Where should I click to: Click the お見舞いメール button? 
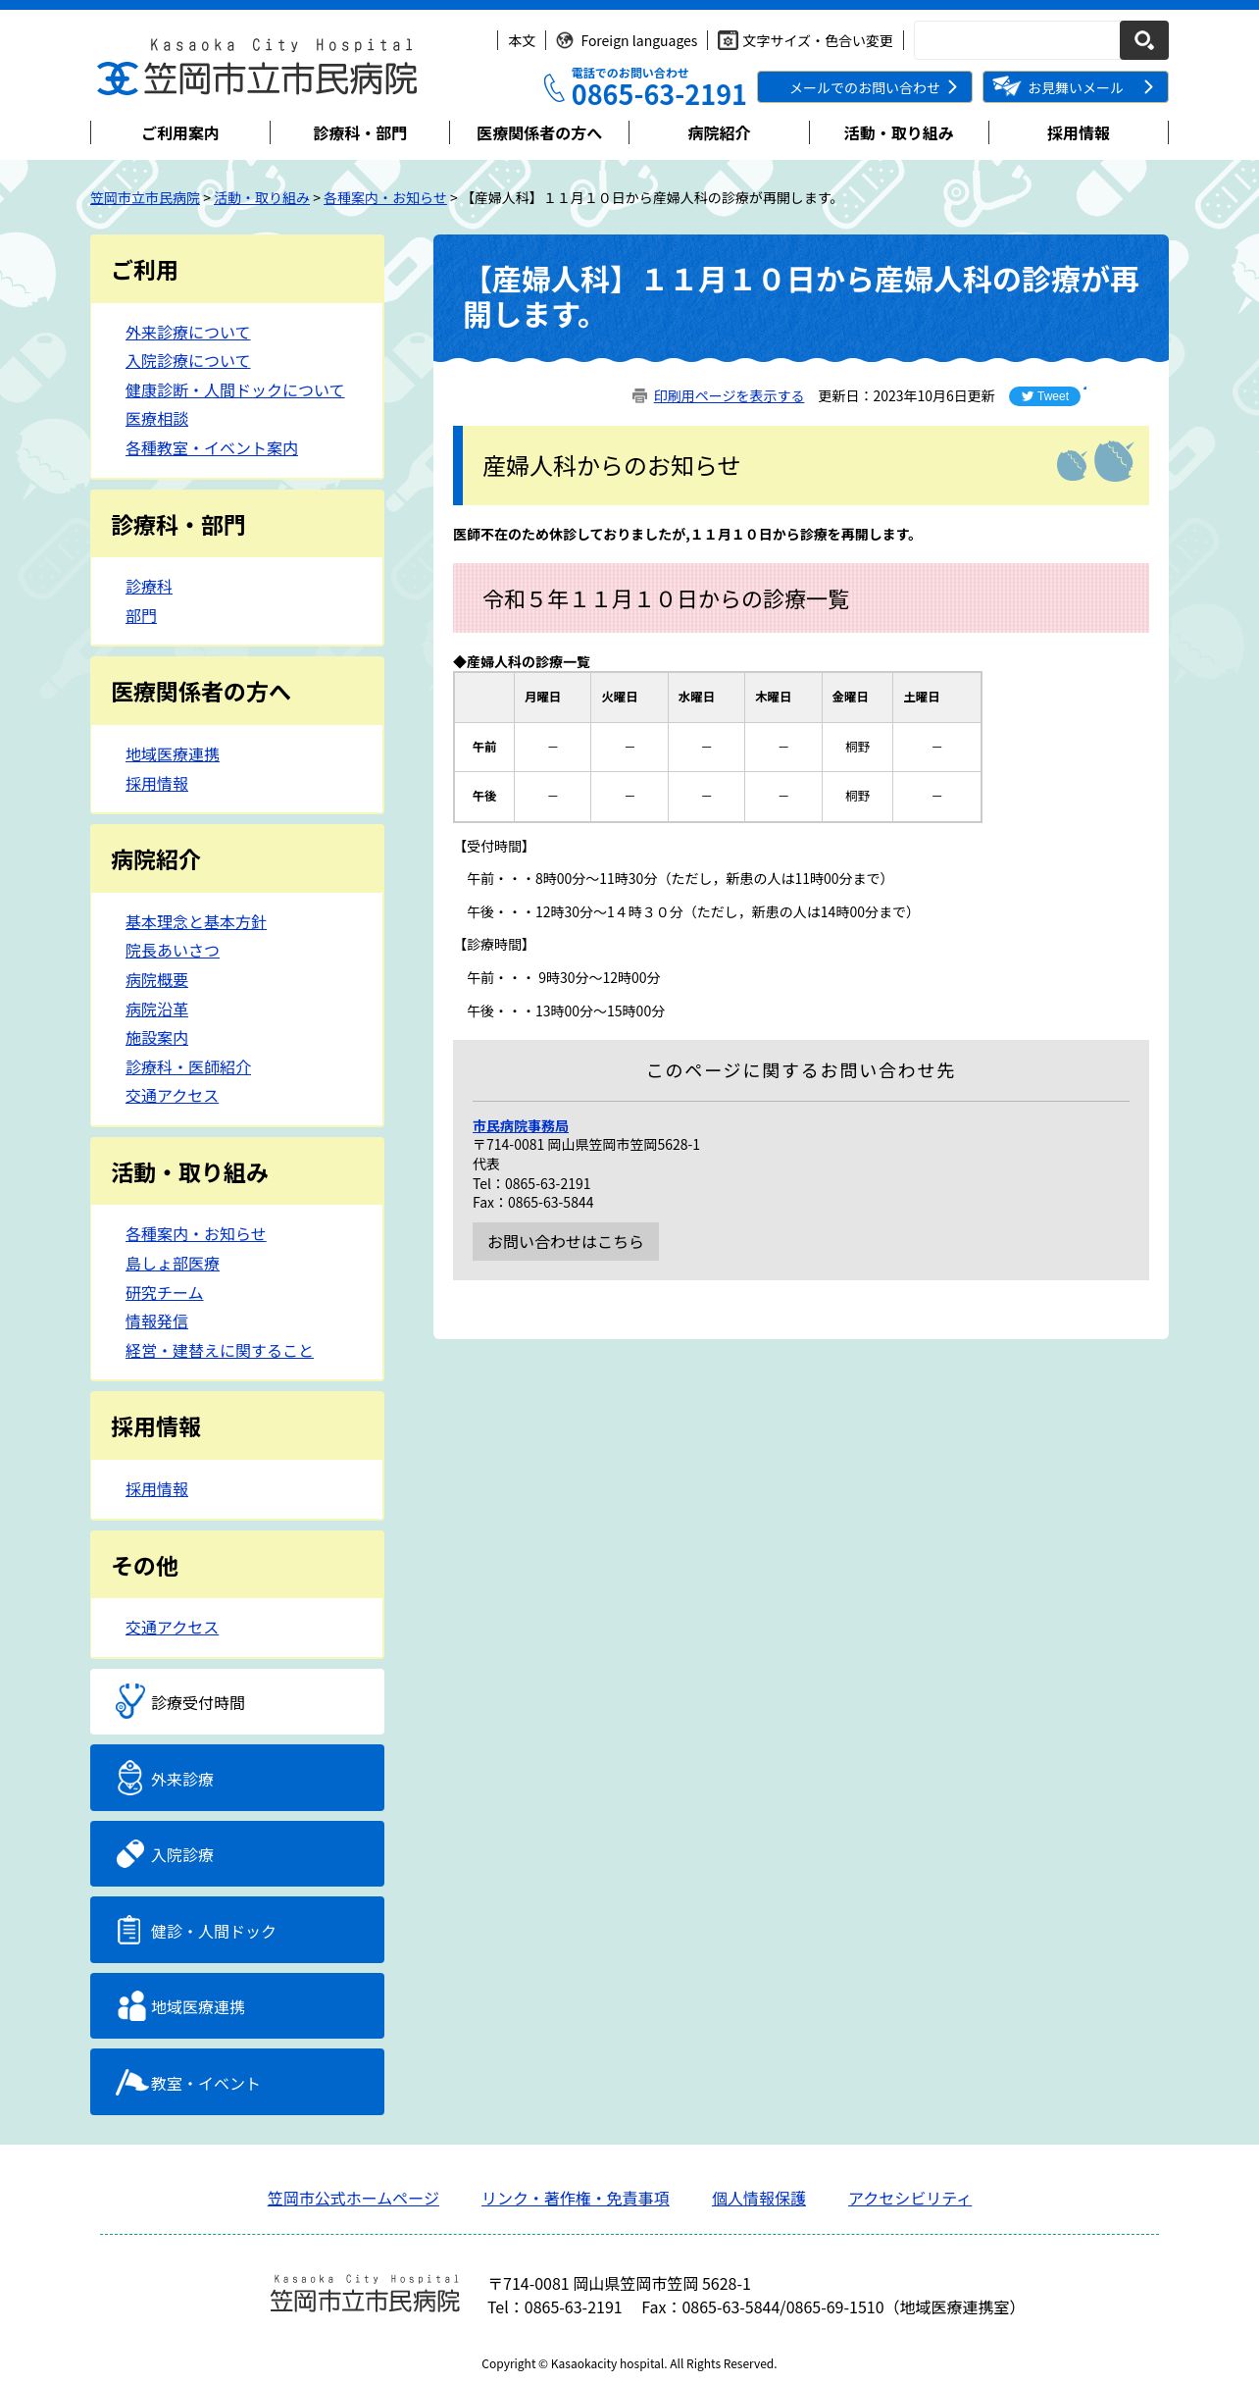pos(1076,87)
